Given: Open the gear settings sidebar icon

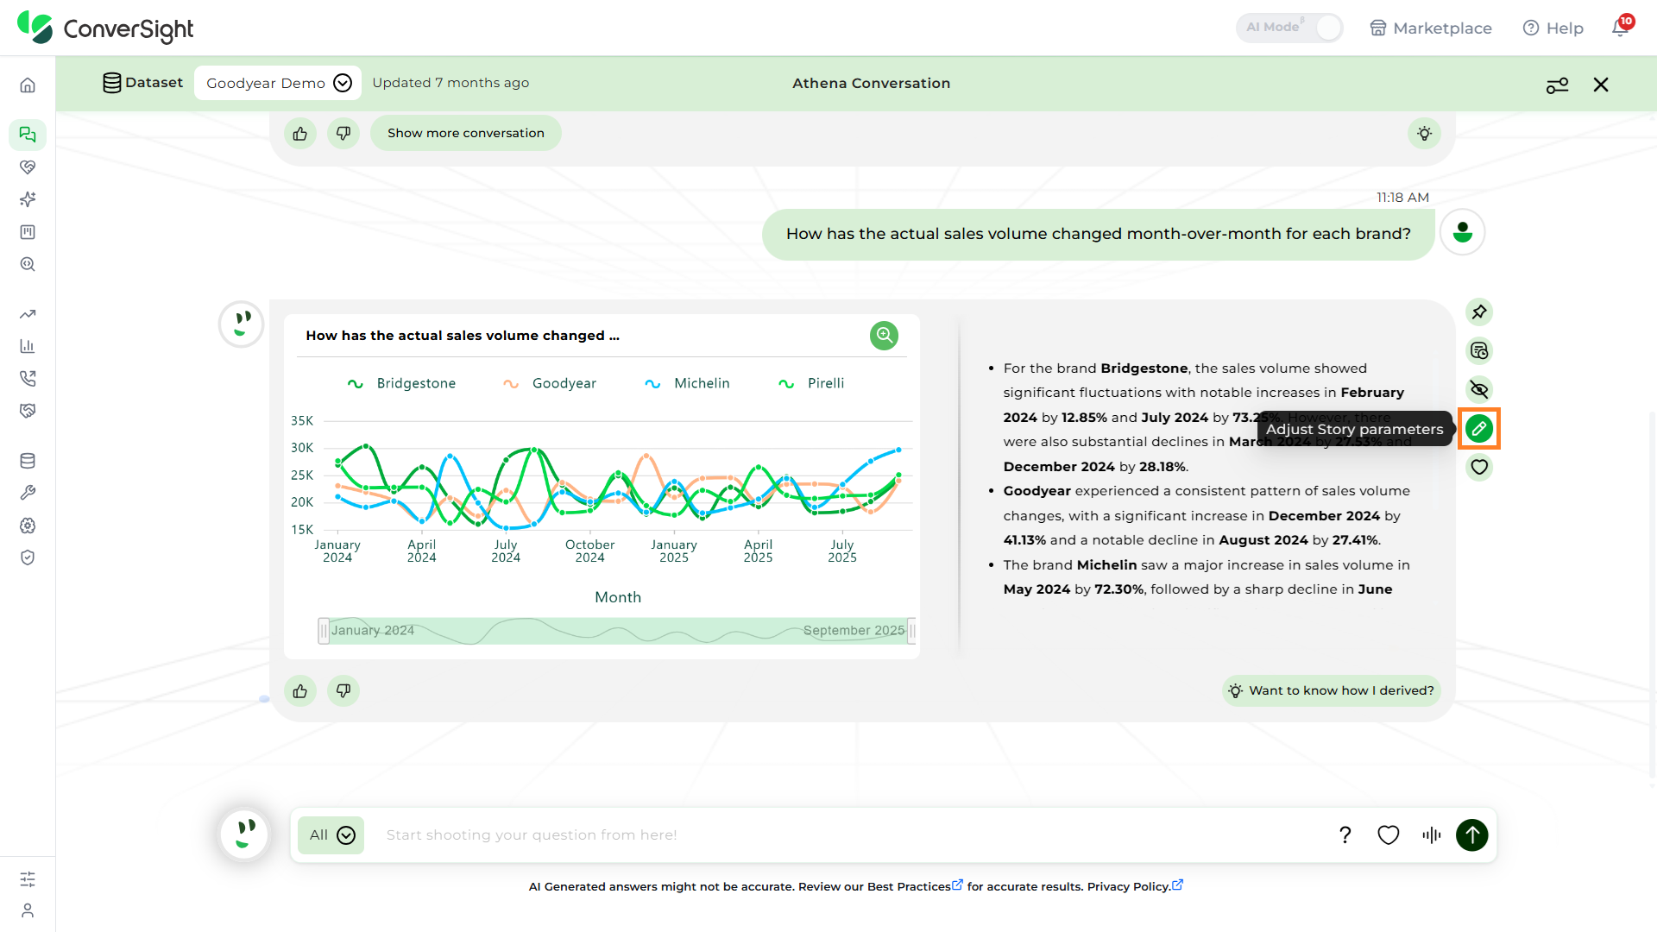Looking at the screenshot, I should pyautogui.click(x=28, y=526).
